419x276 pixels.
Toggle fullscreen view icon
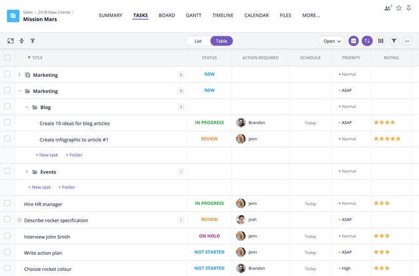coord(11,41)
